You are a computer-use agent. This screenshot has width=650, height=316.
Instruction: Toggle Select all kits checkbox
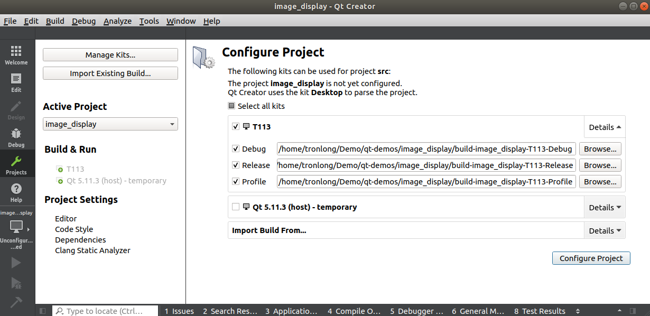(231, 106)
